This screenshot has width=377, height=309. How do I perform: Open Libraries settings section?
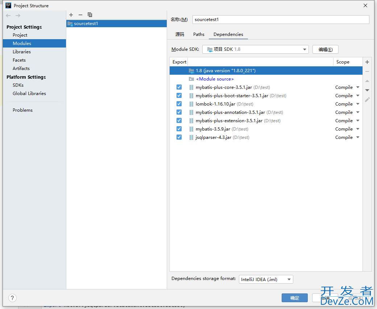pyautogui.click(x=22, y=52)
